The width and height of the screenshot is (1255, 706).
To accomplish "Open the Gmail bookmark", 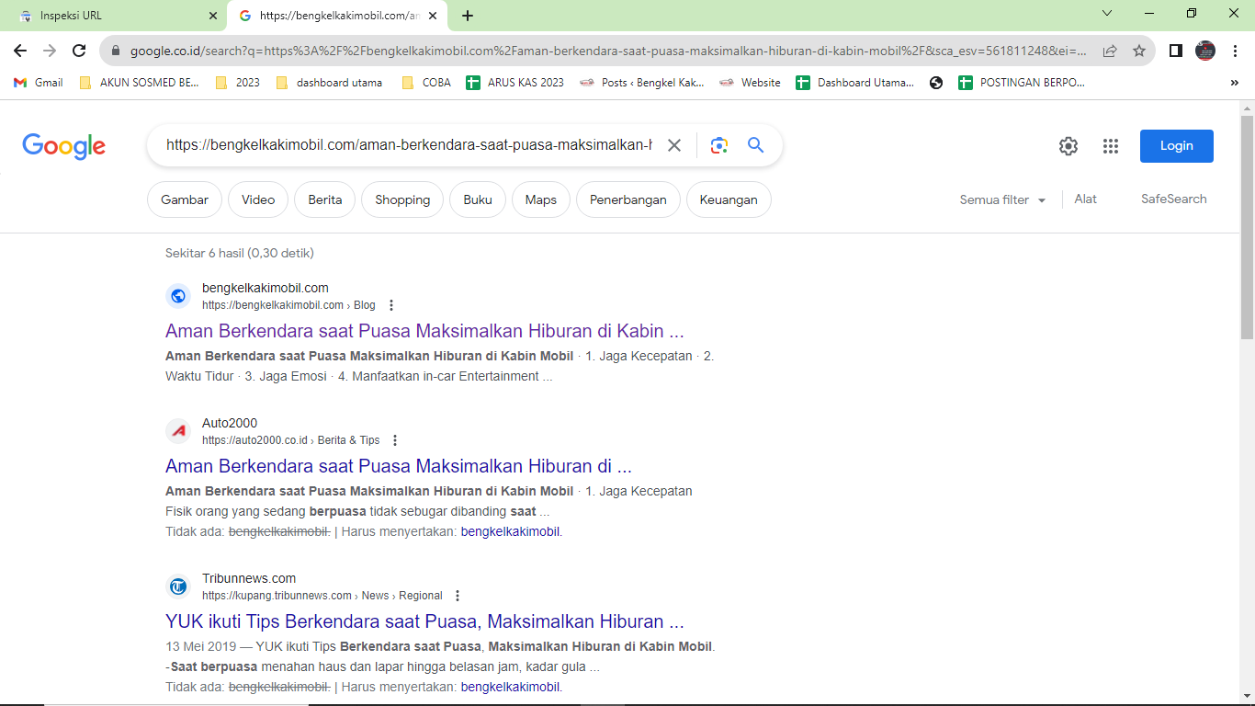I will click(39, 83).
